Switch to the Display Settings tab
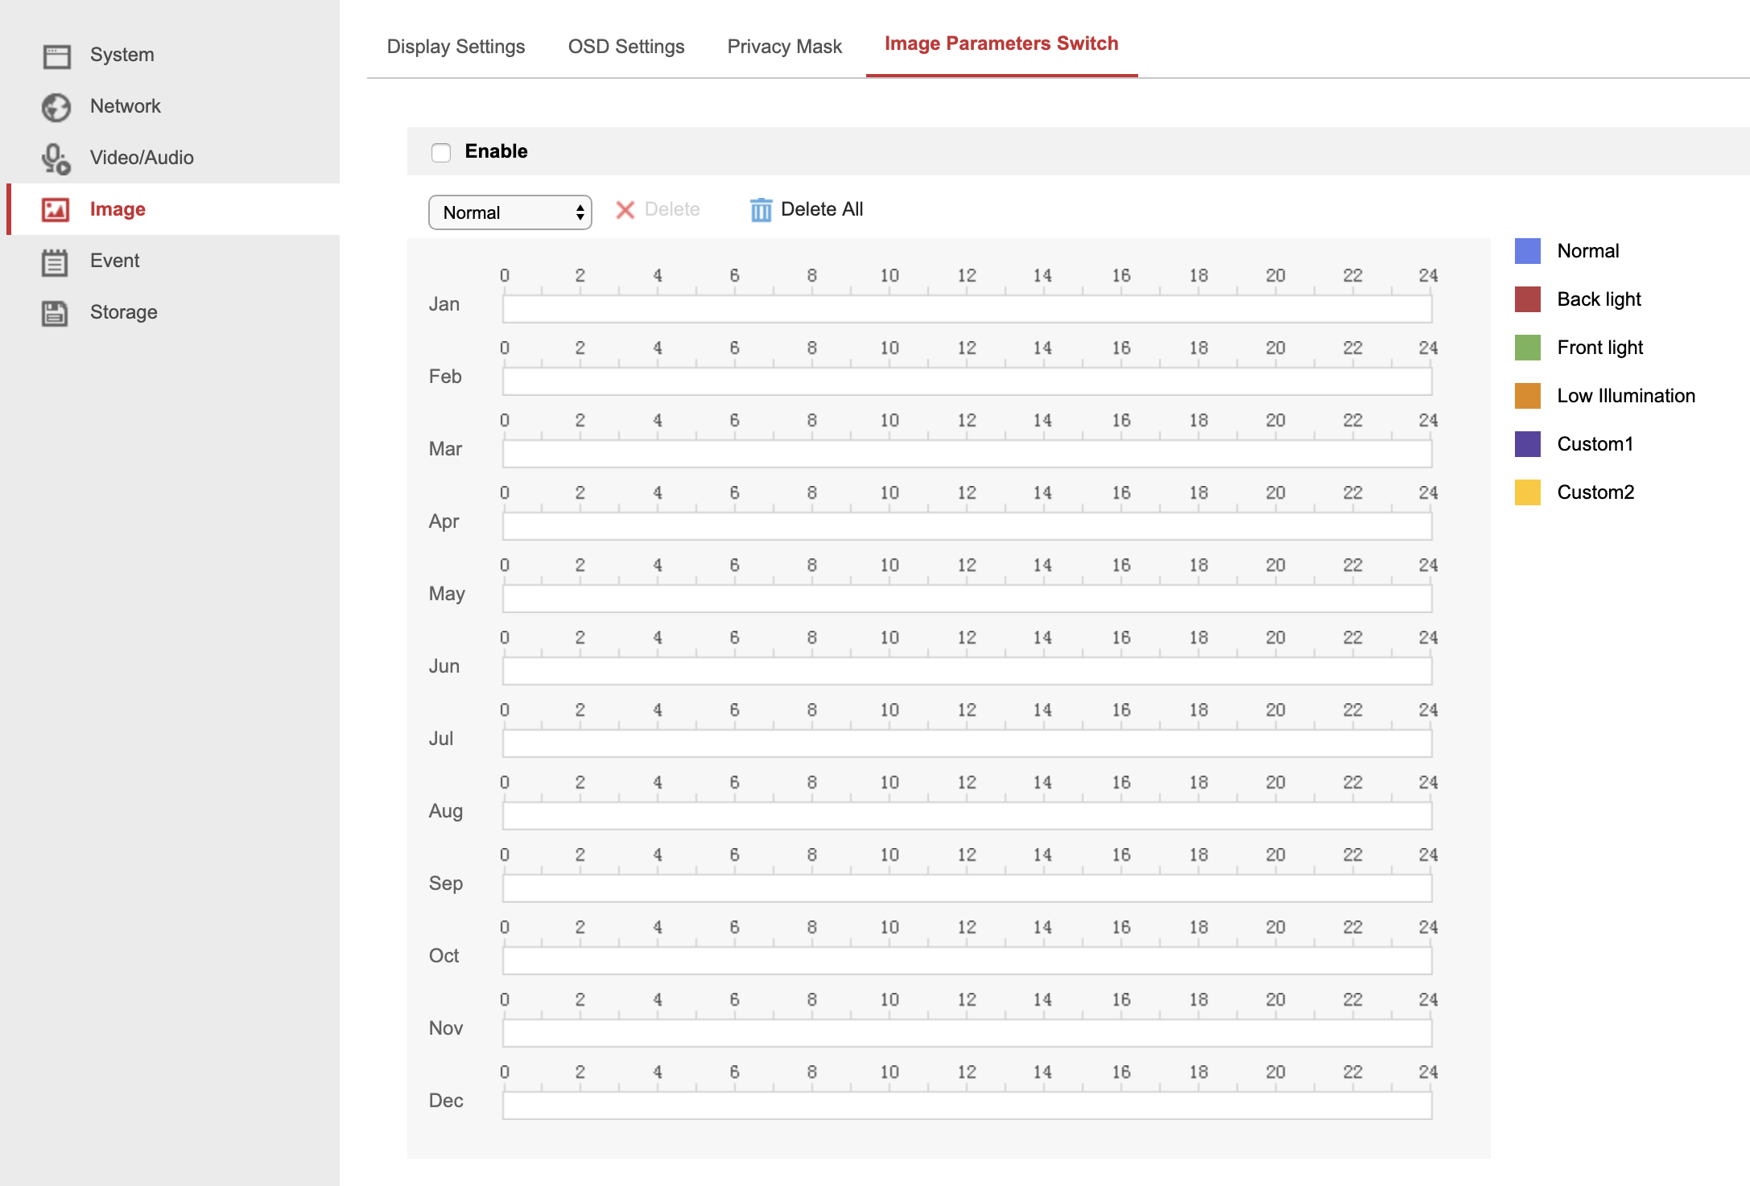This screenshot has height=1186, width=1750. (455, 46)
